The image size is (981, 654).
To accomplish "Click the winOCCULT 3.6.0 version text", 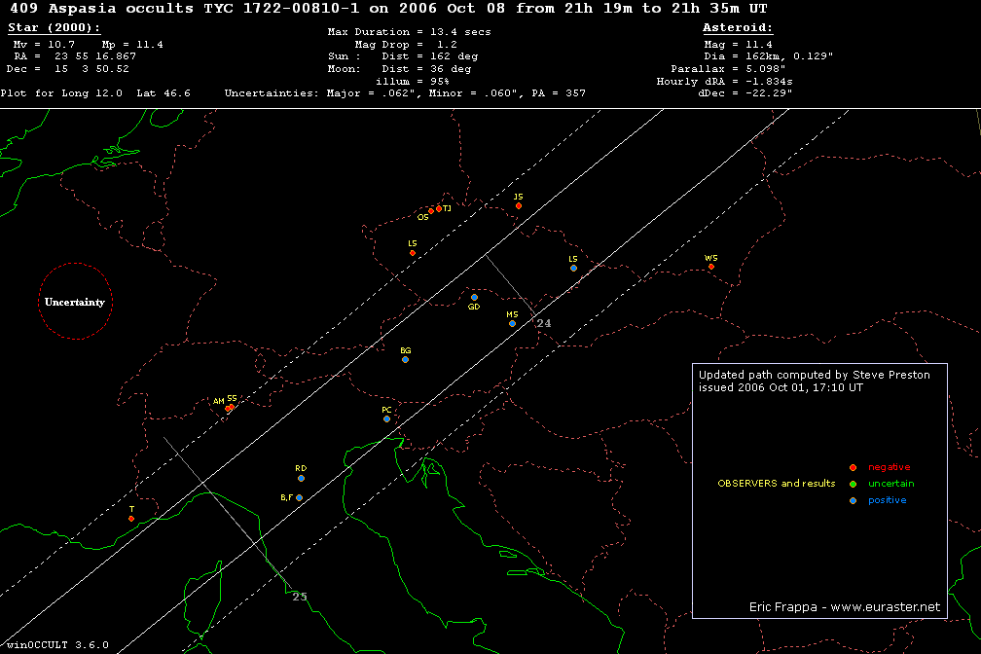I will 55,645.
